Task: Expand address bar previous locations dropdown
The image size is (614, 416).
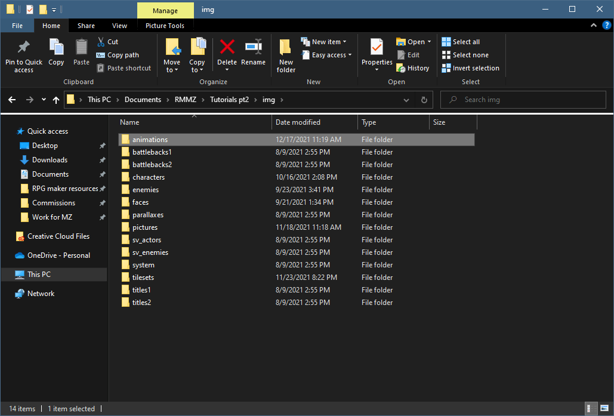Action: click(x=406, y=100)
